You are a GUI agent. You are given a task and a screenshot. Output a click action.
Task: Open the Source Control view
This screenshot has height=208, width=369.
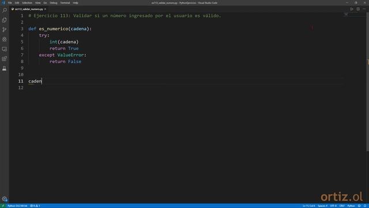(x=5, y=29)
